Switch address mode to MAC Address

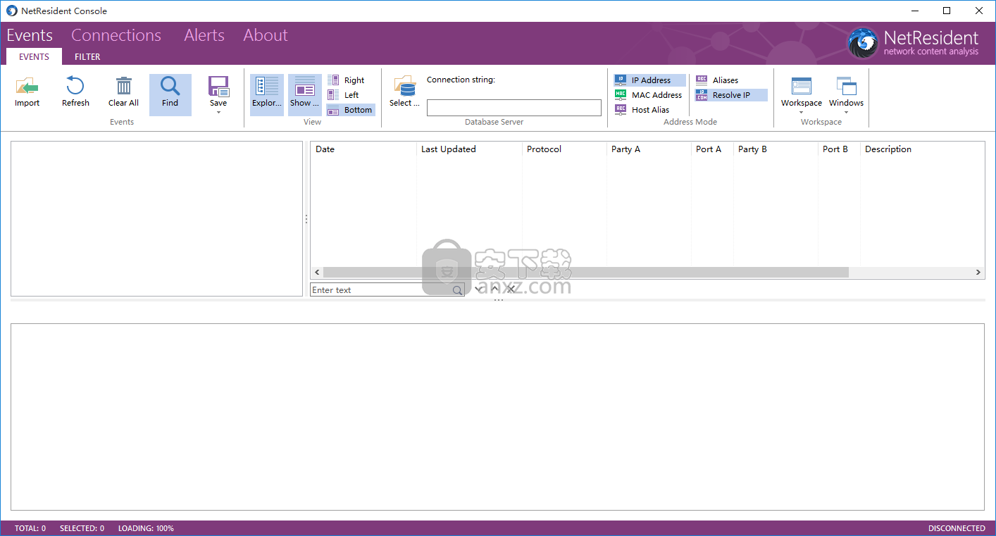coord(649,95)
